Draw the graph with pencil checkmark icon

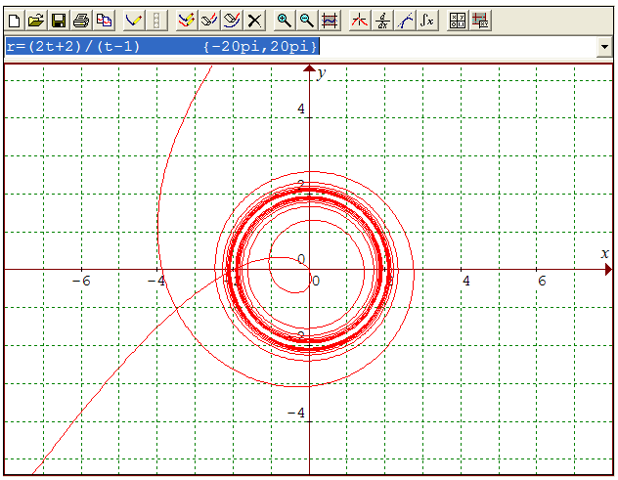(133, 21)
